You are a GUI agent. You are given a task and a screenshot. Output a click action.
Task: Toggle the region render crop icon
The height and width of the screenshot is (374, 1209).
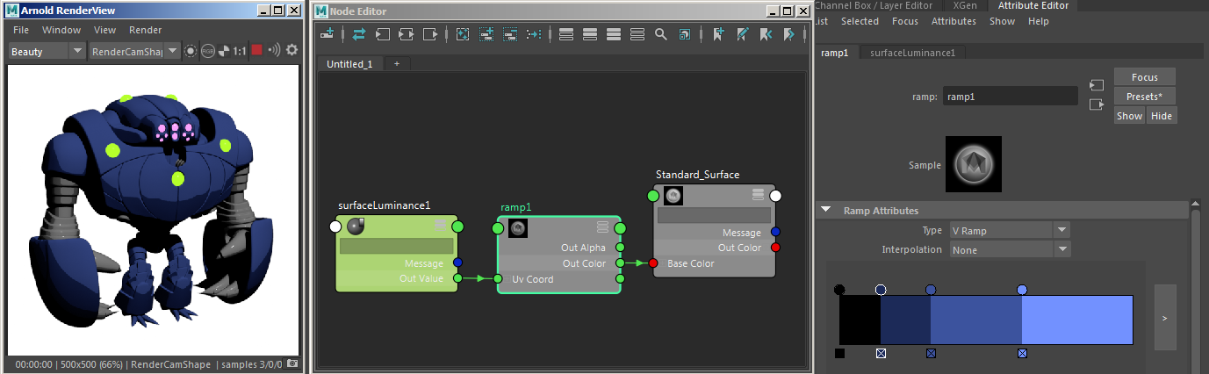click(x=191, y=51)
